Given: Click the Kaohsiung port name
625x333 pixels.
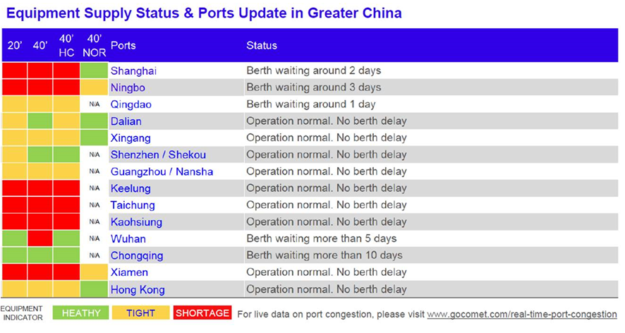Looking at the screenshot, I should pyautogui.click(x=136, y=222).
